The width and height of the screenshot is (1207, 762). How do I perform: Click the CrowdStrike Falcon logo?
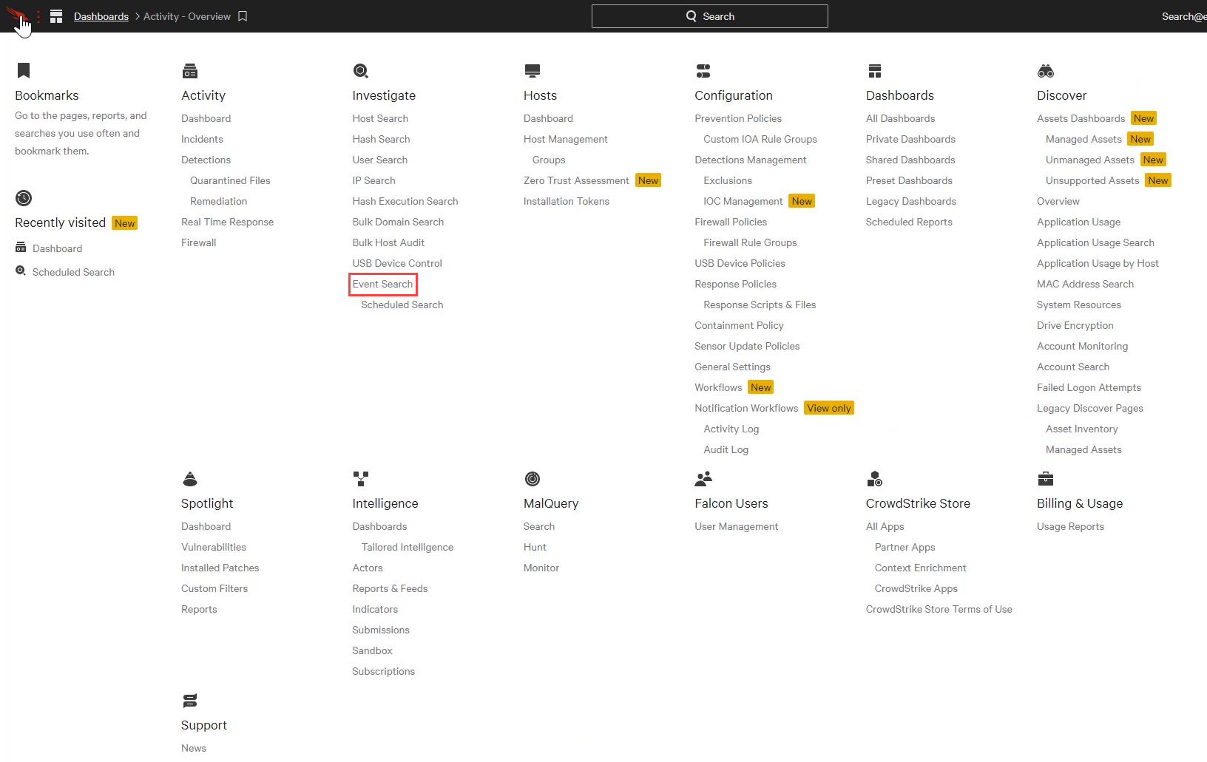click(16, 15)
